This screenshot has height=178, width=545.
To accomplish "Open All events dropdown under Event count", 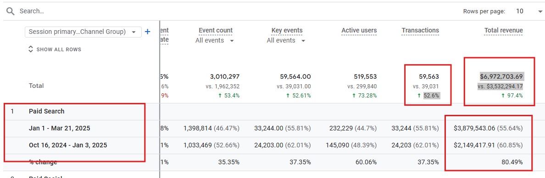I will tap(214, 41).
